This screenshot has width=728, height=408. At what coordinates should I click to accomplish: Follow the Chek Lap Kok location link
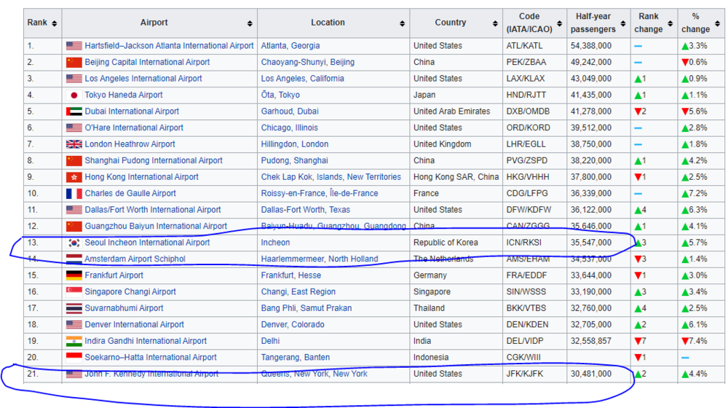[331, 177]
